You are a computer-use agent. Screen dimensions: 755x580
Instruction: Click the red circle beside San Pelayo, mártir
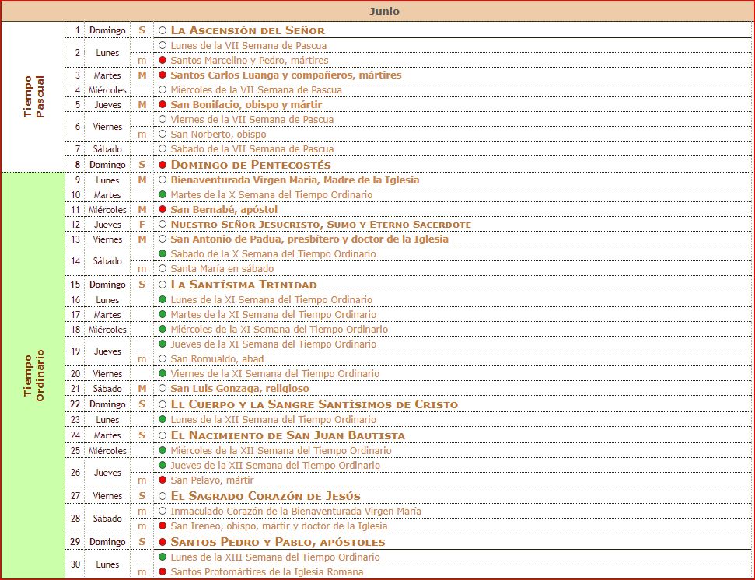pyautogui.click(x=163, y=480)
